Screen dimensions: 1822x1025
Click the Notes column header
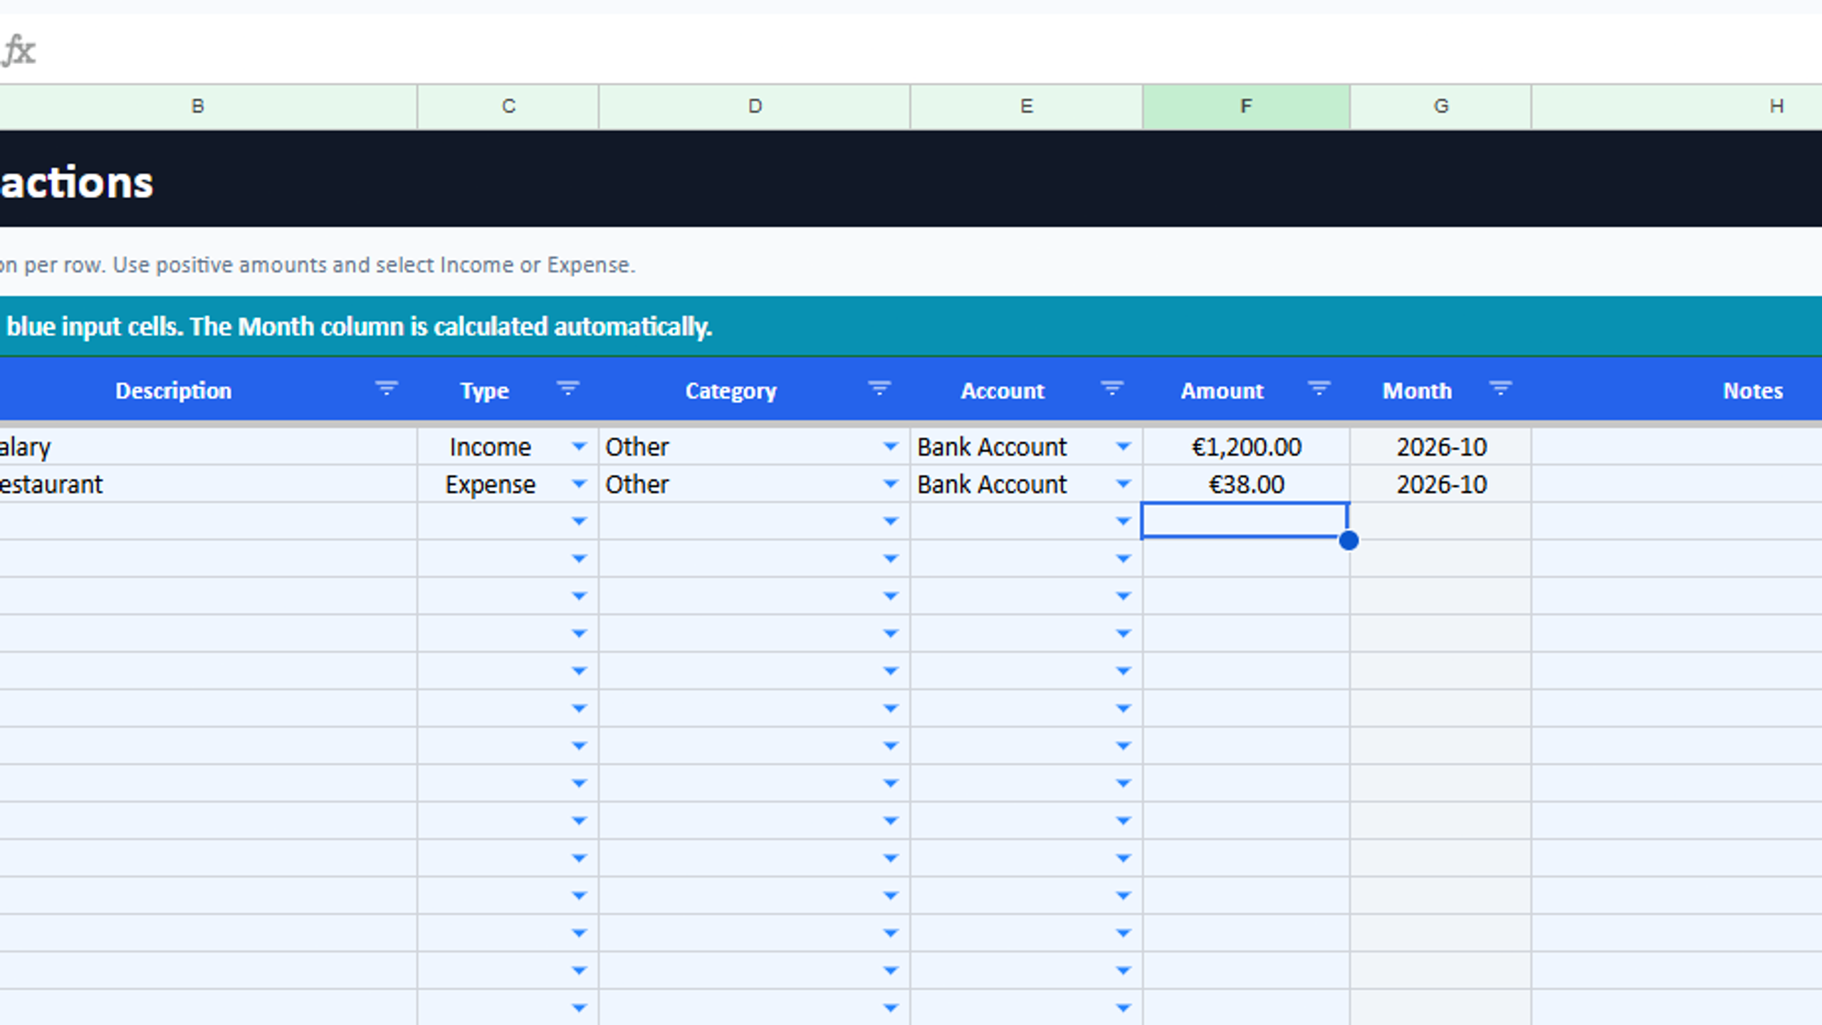1752,391
